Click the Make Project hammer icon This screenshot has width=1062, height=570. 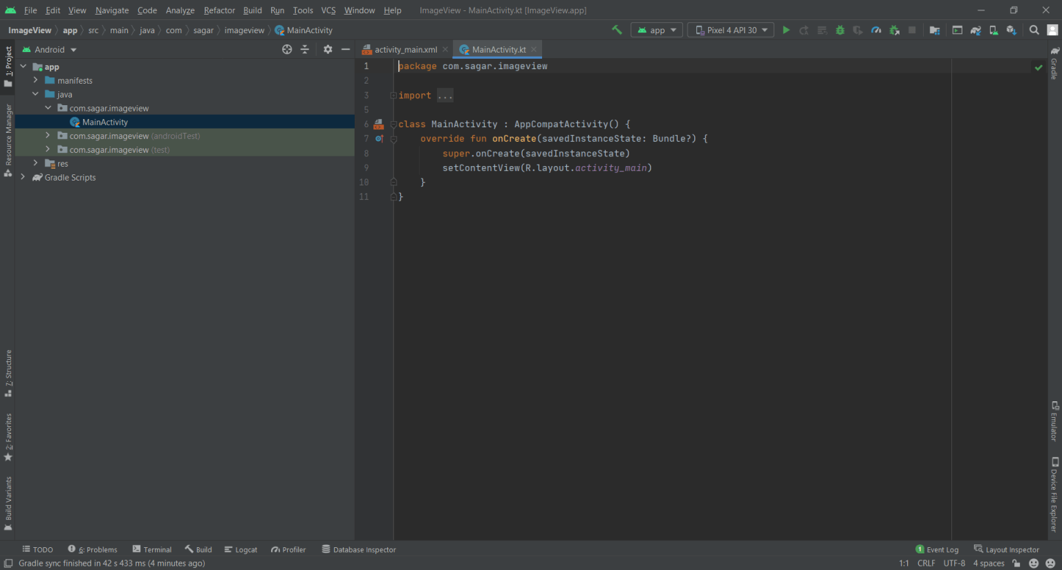pos(617,30)
